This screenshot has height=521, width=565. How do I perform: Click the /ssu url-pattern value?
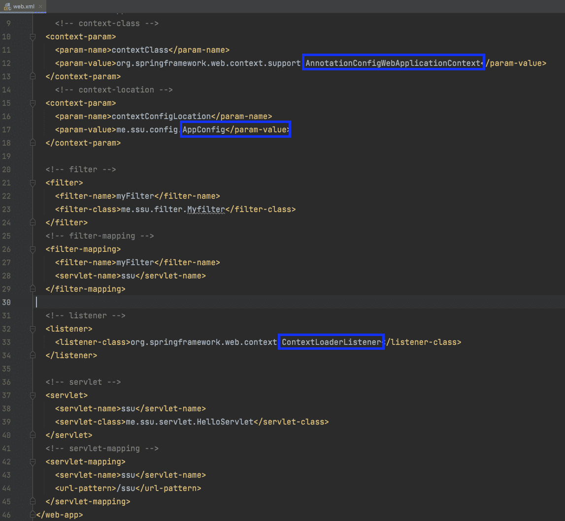(x=126, y=488)
